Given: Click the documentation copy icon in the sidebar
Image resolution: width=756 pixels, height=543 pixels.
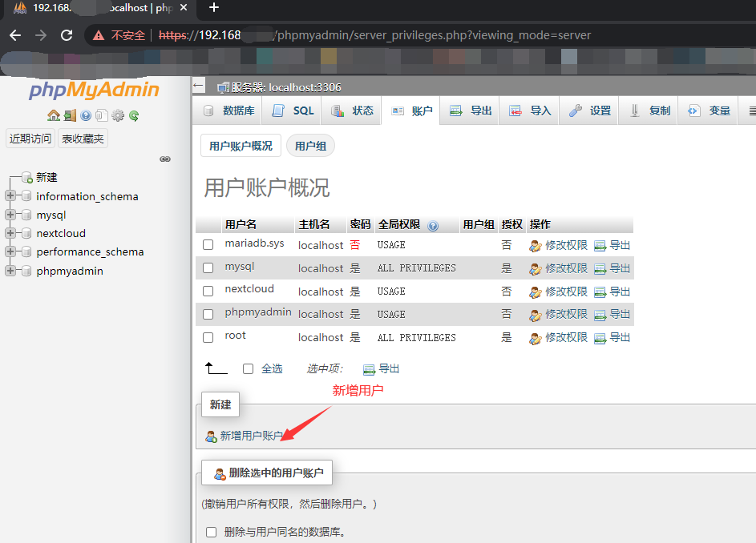Looking at the screenshot, I should [102, 115].
